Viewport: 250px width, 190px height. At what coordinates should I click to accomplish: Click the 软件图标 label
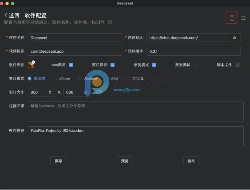[x=17, y=65]
